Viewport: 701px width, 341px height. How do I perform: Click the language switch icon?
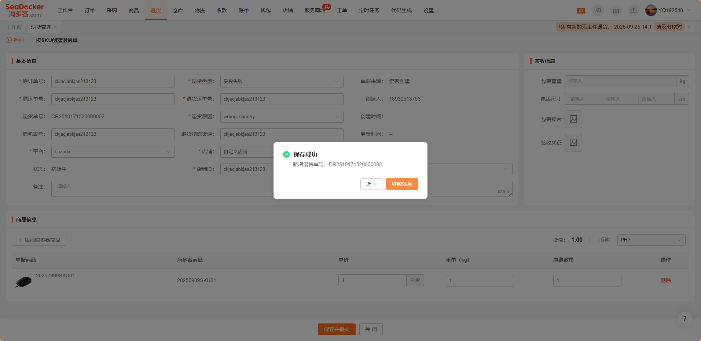pos(581,11)
